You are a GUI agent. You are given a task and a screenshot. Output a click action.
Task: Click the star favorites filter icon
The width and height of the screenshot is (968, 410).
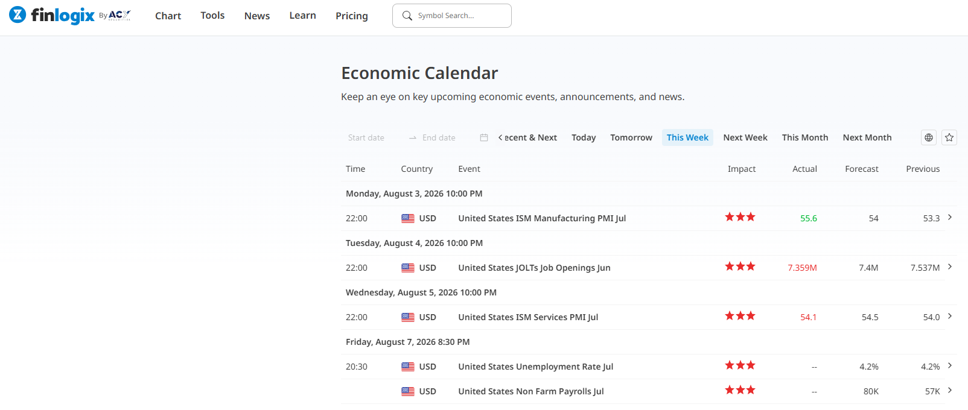coord(949,137)
